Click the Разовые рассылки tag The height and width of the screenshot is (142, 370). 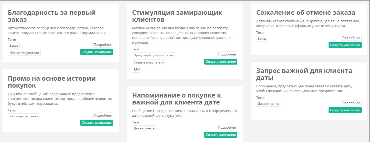(x=24, y=116)
